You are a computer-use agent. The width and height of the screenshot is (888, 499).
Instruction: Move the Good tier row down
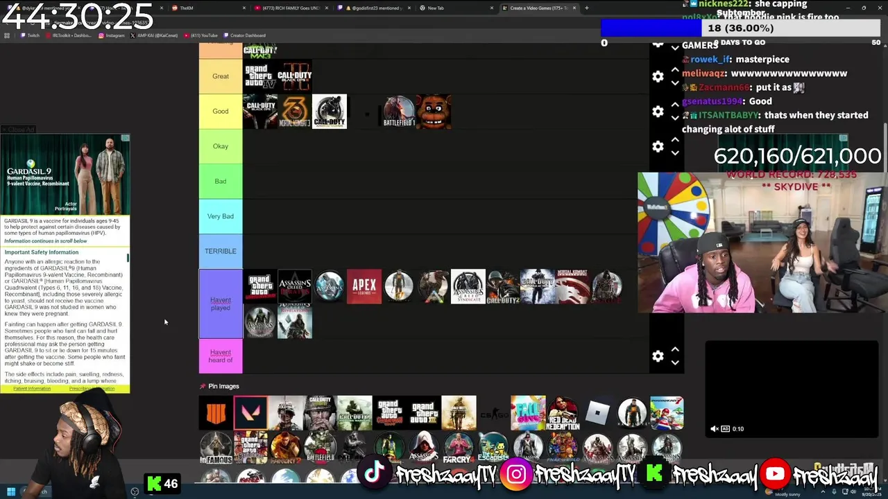coord(675,118)
